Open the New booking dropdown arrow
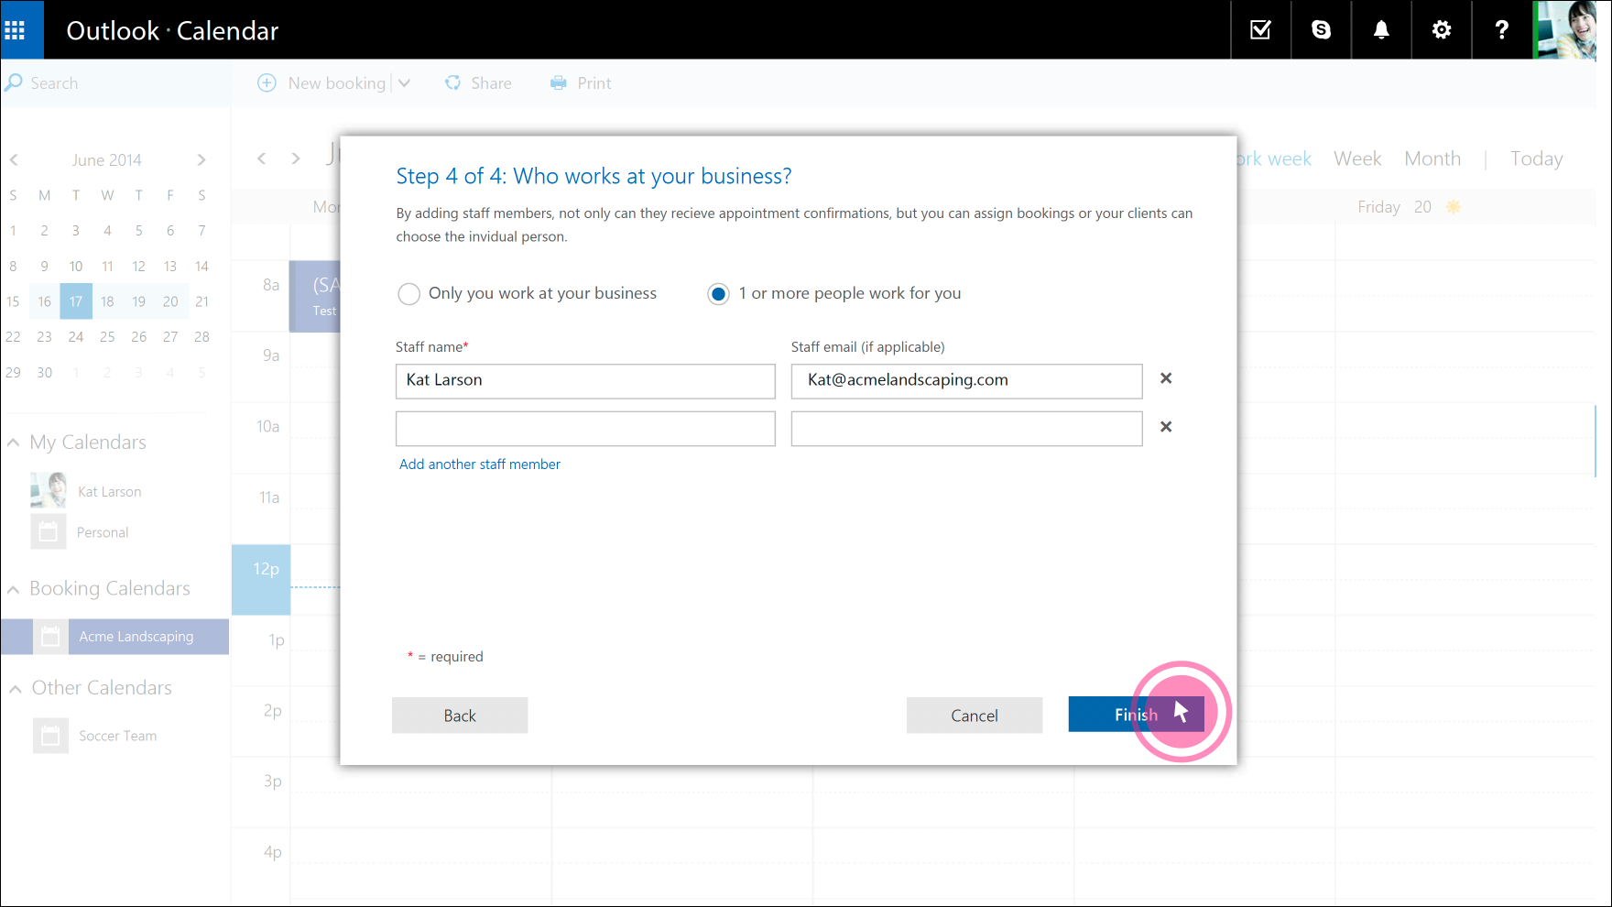This screenshot has width=1612, height=907. click(404, 83)
